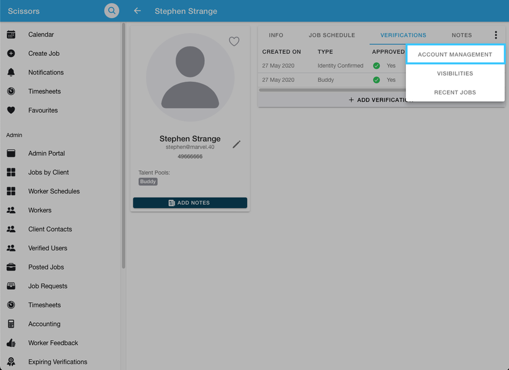
Task: Click the Job Requests inbox icon
Action: point(11,286)
